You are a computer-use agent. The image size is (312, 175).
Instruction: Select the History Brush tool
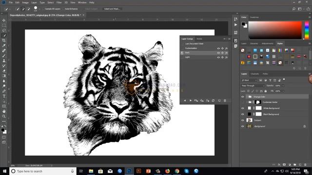tap(4, 66)
